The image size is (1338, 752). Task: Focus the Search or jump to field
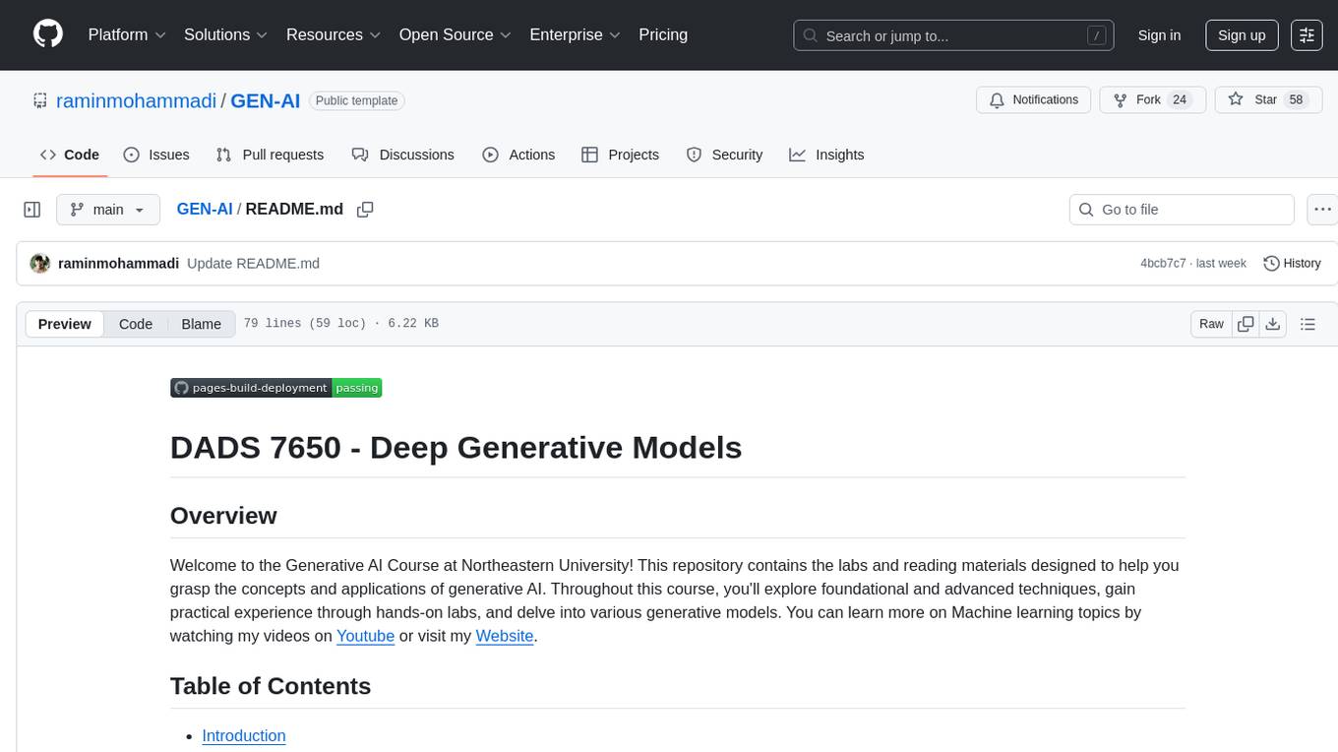(x=953, y=35)
